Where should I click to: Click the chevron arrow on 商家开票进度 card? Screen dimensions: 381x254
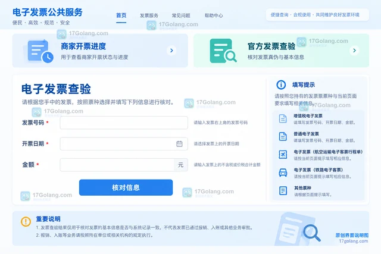(x=171, y=51)
